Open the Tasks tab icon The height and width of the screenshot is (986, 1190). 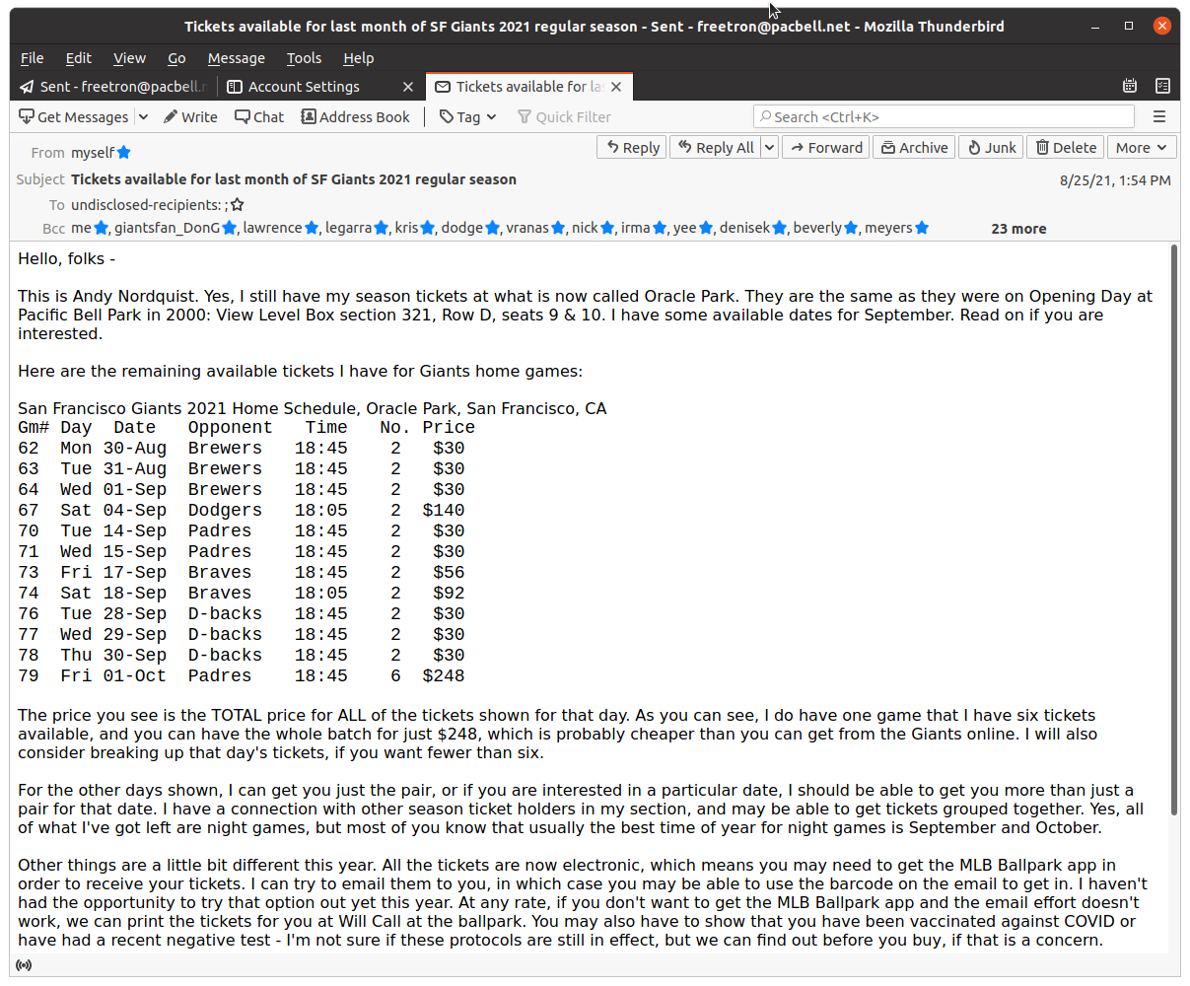pos(1162,87)
